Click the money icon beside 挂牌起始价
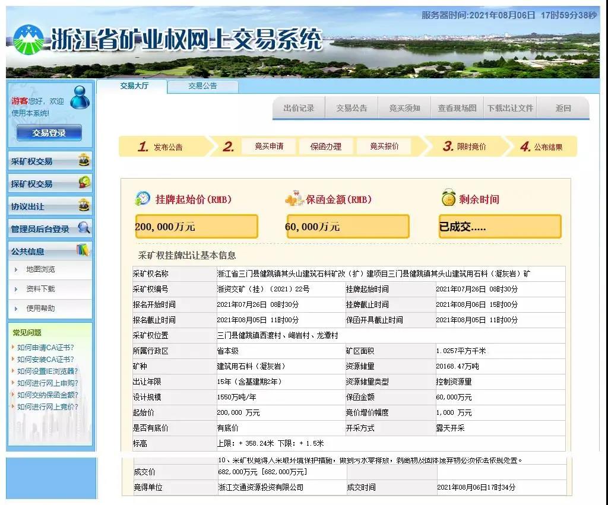 (x=142, y=199)
